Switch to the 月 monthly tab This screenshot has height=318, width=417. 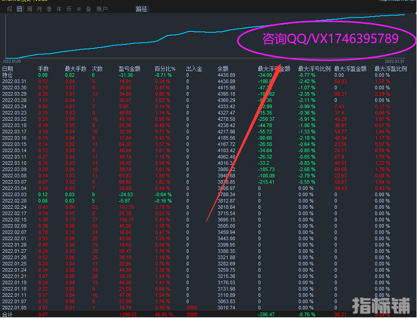coord(39,9)
